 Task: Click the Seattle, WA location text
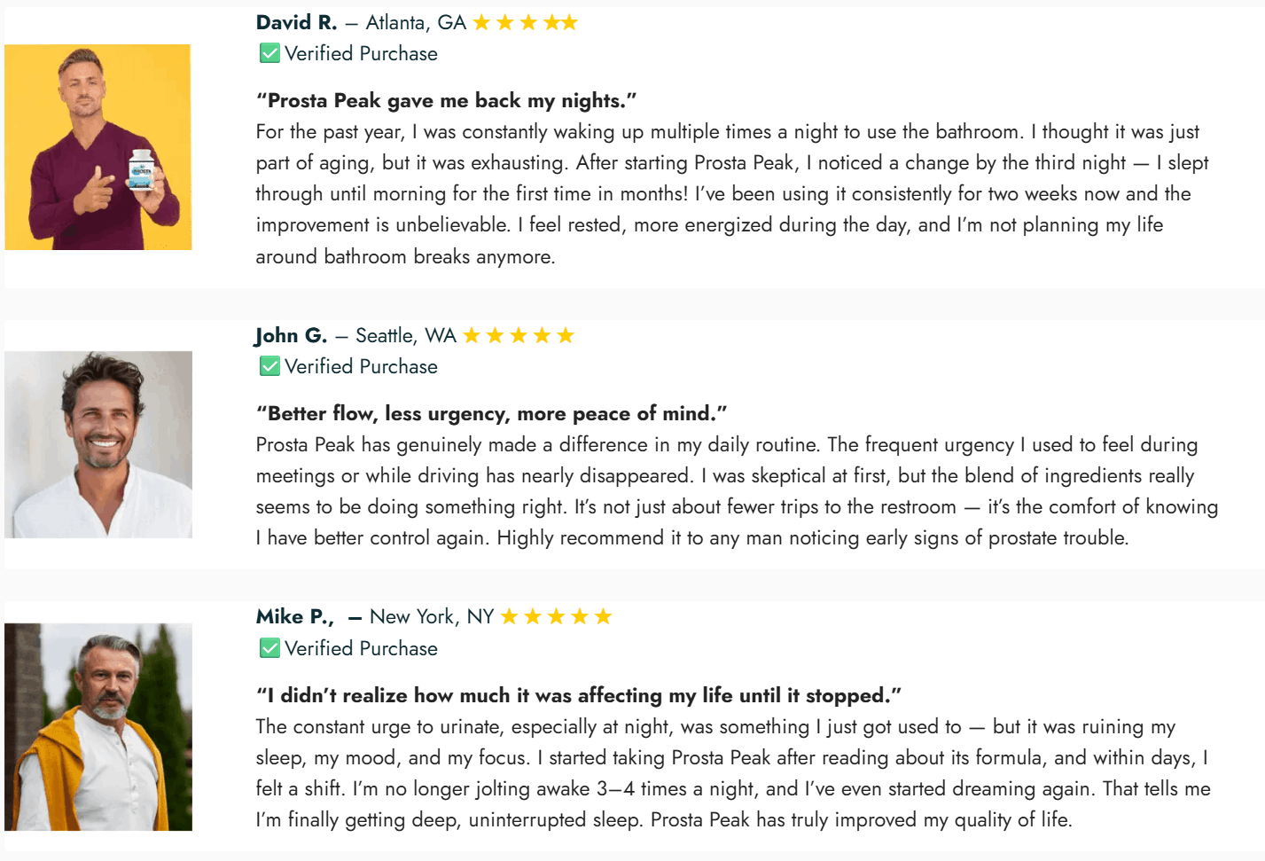pos(406,335)
